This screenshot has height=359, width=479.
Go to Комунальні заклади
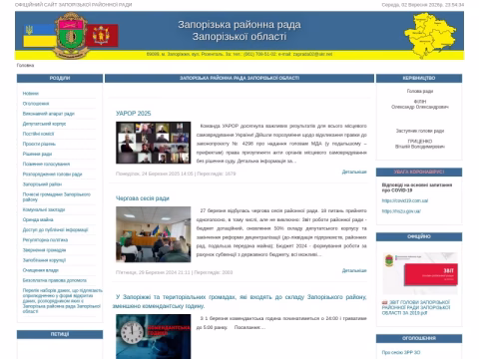pos(44,209)
